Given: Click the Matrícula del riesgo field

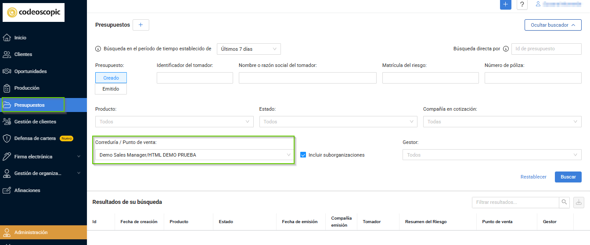Looking at the screenshot, I should (x=431, y=78).
